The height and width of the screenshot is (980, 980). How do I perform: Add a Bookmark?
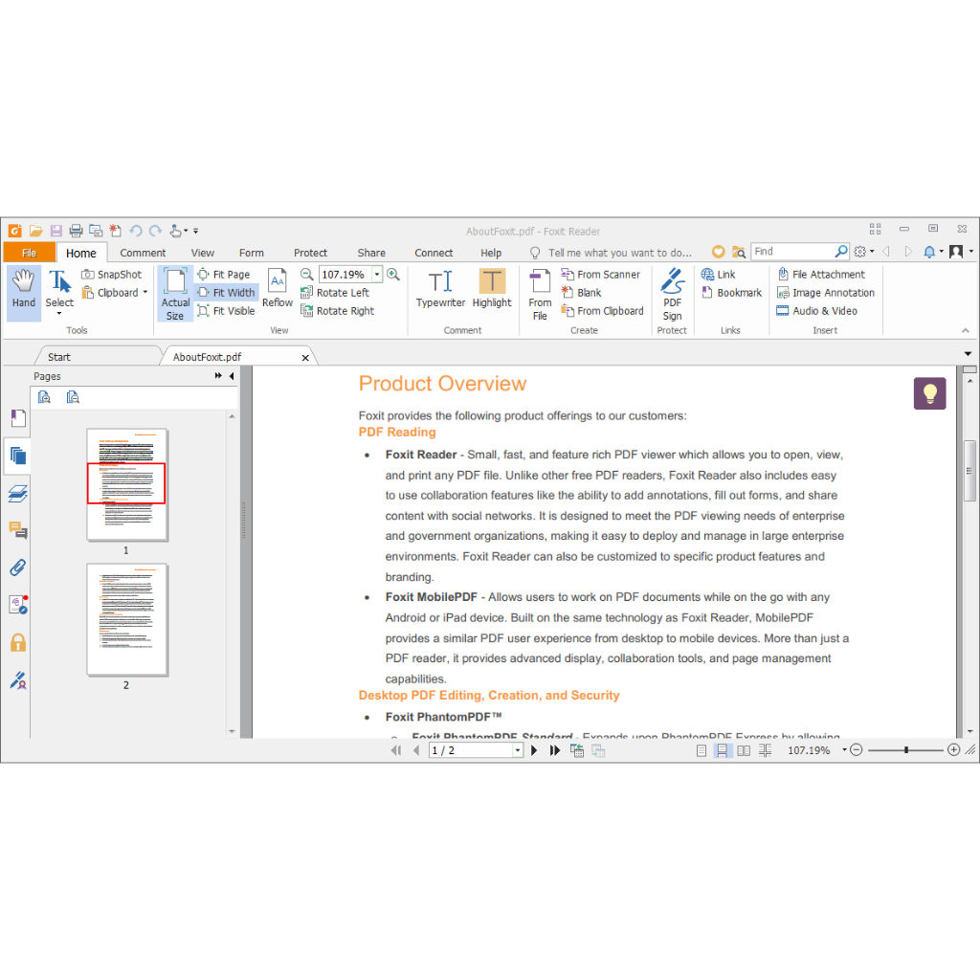pos(732,293)
